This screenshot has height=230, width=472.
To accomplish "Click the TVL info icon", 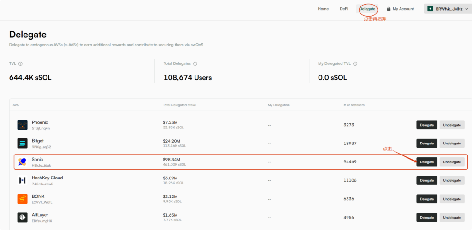I will 20,63.
